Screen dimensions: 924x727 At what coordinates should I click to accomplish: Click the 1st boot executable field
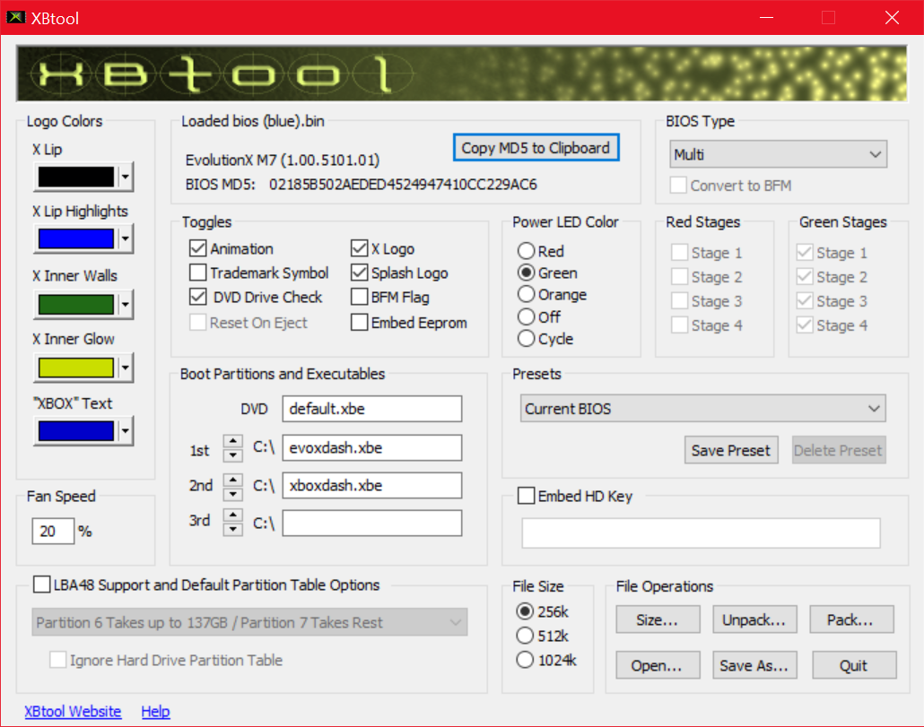(371, 448)
